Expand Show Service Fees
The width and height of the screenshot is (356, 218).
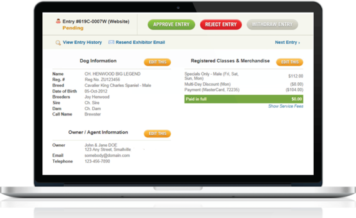pyautogui.click(x=285, y=107)
